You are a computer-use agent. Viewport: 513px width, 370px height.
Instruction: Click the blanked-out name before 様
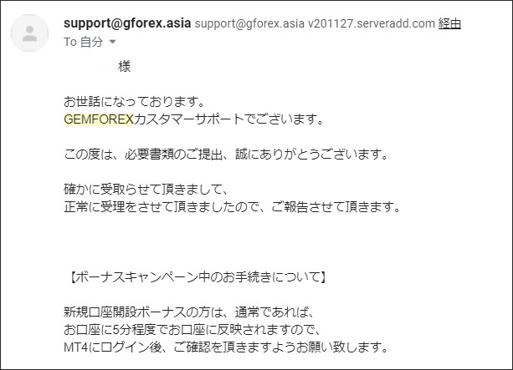pos(90,67)
